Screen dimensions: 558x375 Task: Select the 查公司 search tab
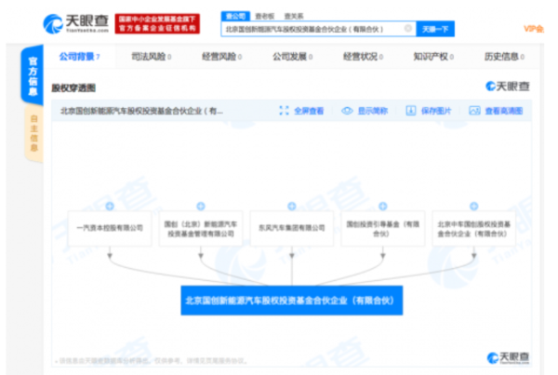[235, 16]
